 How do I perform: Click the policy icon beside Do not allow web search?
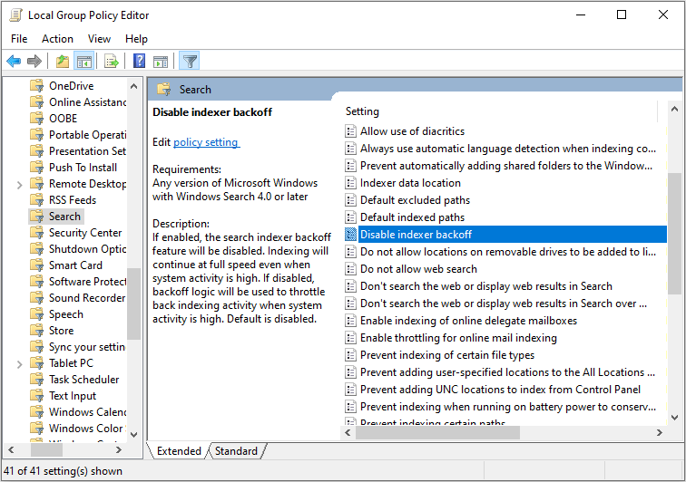pos(350,269)
